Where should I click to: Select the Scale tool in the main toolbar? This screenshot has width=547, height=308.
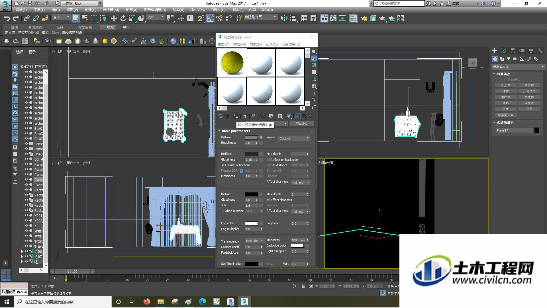point(132,19)
